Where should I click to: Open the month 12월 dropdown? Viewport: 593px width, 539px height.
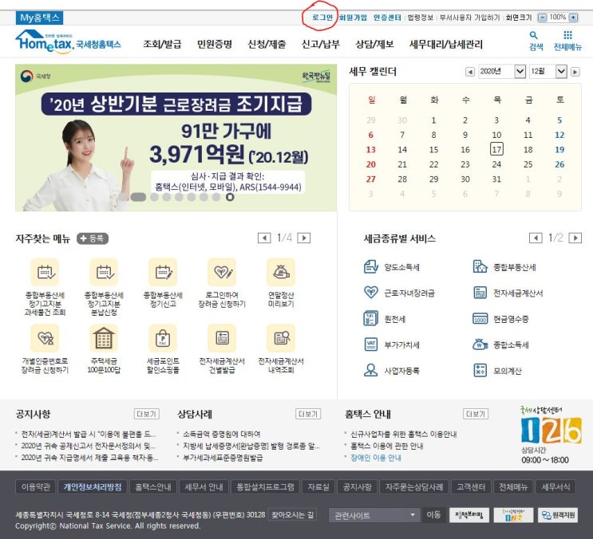click(548, 71)
